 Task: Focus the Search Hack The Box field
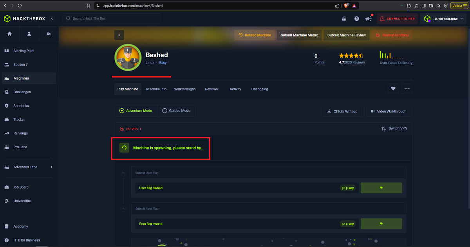coord(112,18)
